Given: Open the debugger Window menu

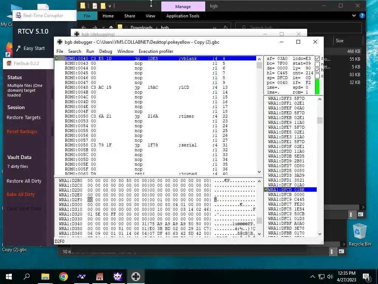Looking at the screenshot, I should pyautogui.click(x=126, y=51).
